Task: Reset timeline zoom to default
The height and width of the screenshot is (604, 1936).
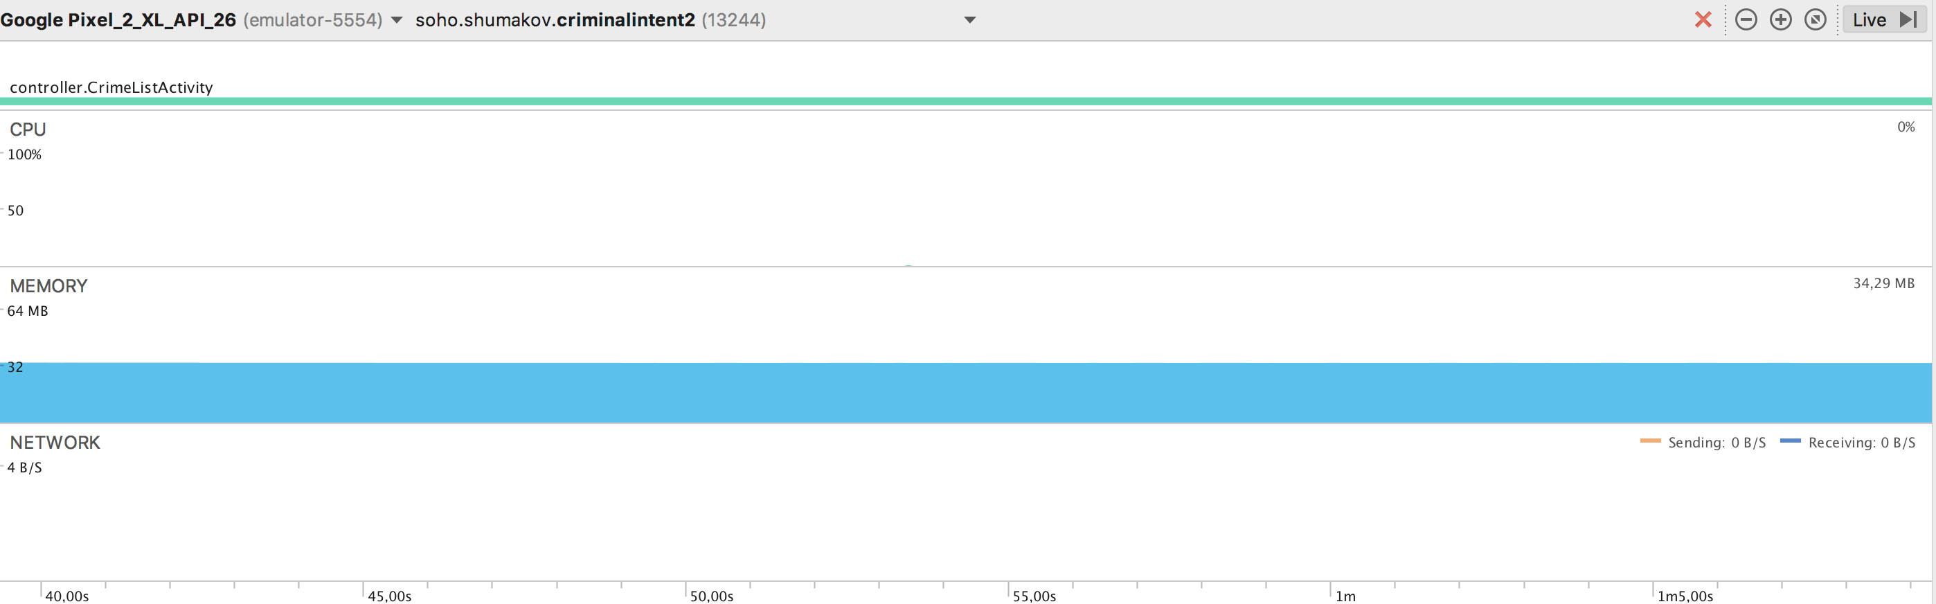Action: (1815, 19)
